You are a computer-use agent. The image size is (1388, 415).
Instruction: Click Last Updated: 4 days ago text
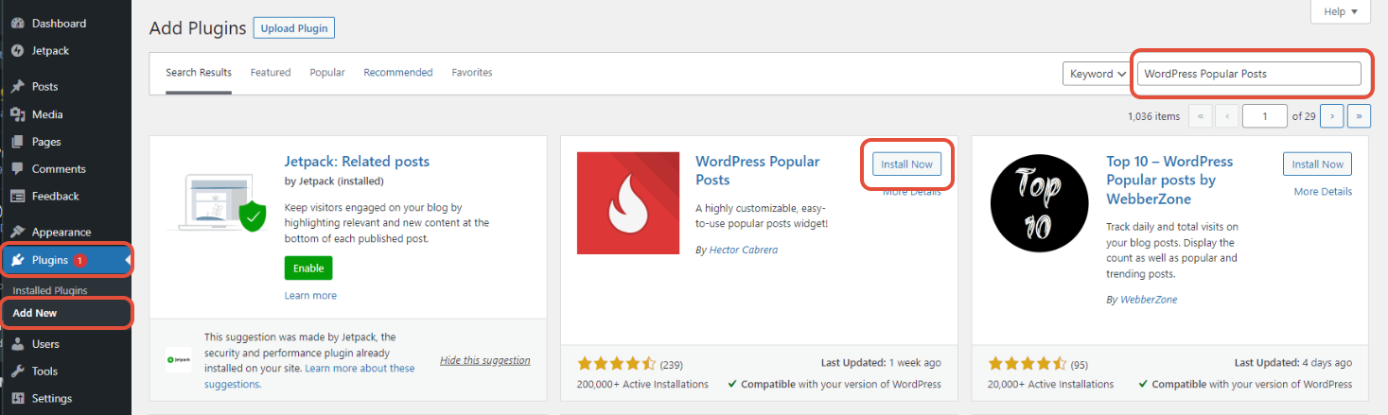(1293, 363)
